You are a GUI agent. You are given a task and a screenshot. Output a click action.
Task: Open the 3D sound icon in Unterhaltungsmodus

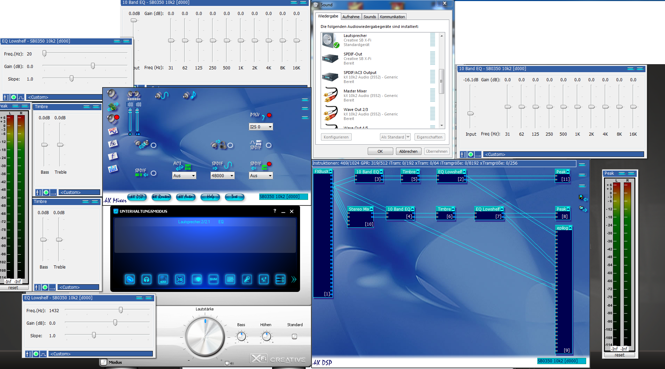(x=180, y=279)
